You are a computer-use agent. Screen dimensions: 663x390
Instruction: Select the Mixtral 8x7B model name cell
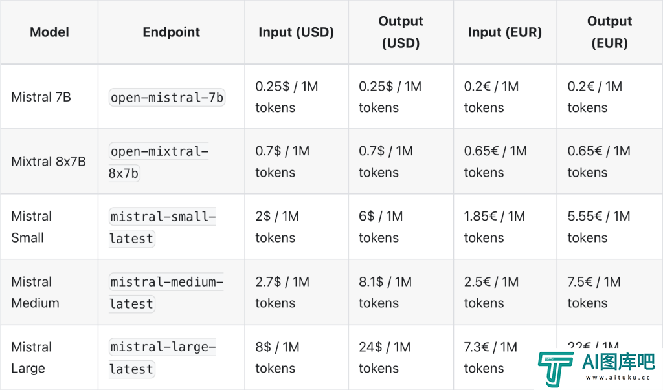tap(49, 162)
